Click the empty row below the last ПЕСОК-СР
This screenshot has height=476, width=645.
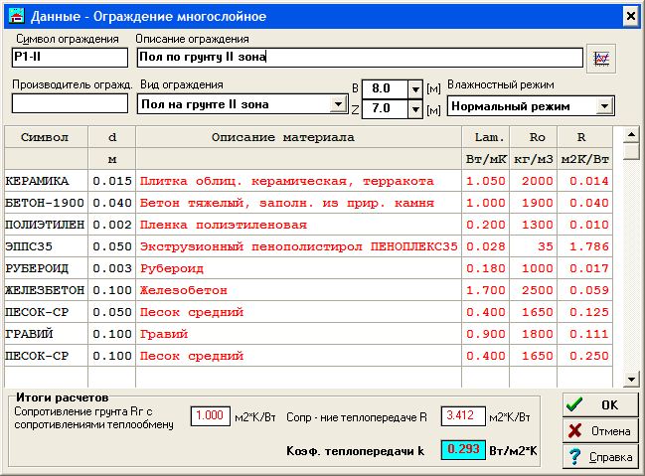(308, 377)
